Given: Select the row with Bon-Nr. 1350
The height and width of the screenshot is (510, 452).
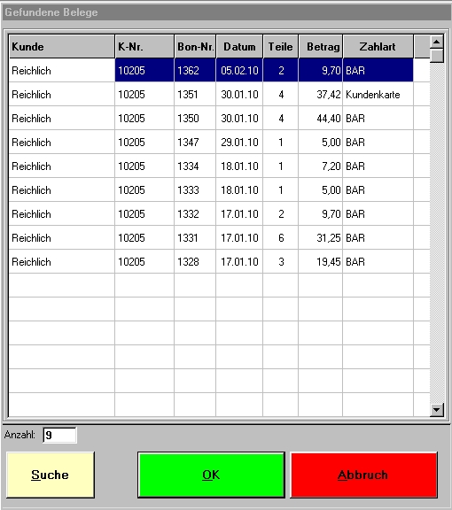Looking at the screenshot, I should click(211, 119).
